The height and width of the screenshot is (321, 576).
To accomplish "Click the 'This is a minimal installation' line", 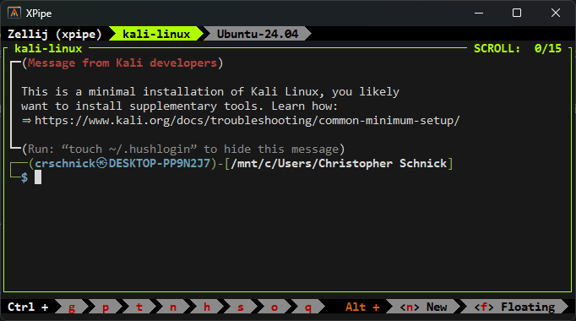I will click(x=210, y=92).
